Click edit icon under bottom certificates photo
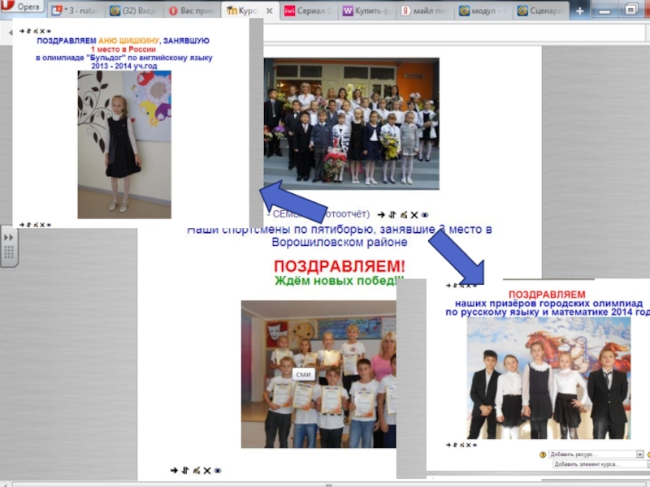The image size is (650, 487). coord(195,470)
